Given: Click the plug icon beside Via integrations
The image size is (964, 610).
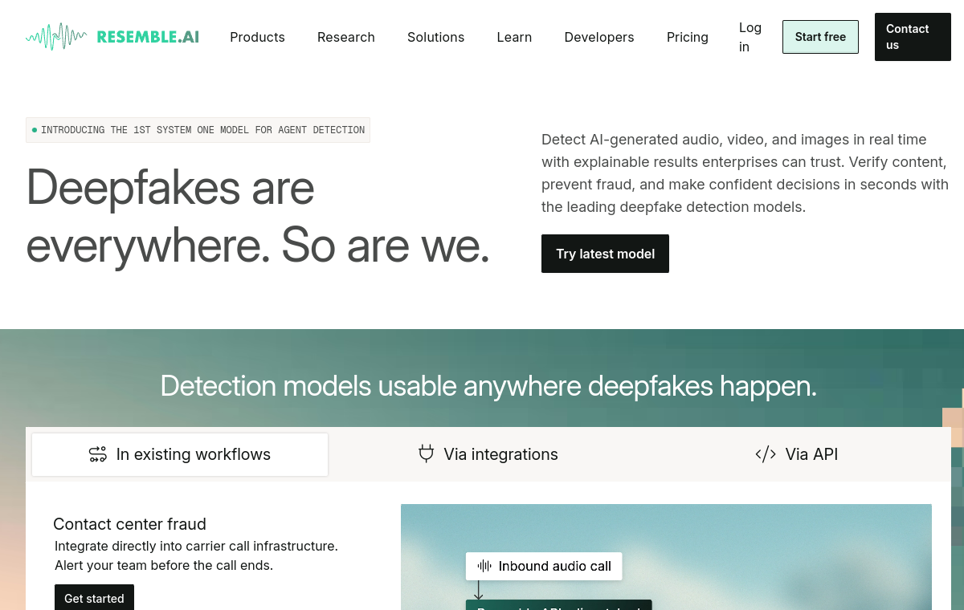Looking at the screenshot, I should [x=427, y=453].
